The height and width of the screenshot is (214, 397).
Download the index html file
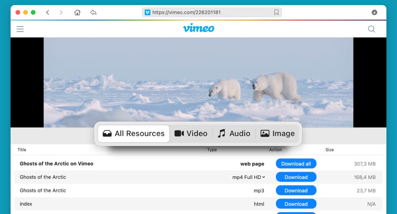[x=296, y=204]
